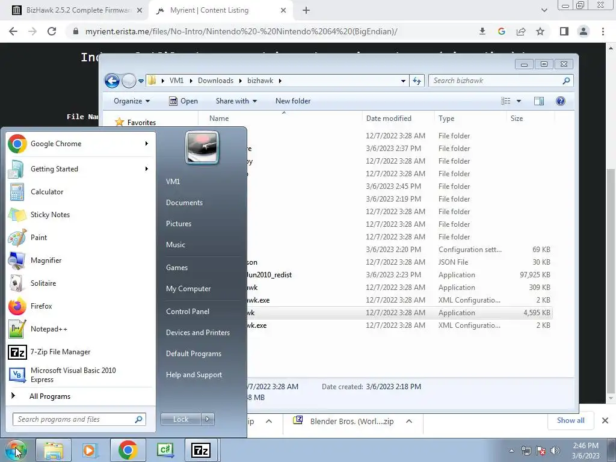Launch Getting Started from Start menu
This screenshot has height=462, width=616.
pyautogui.click(x=79, y=169)
